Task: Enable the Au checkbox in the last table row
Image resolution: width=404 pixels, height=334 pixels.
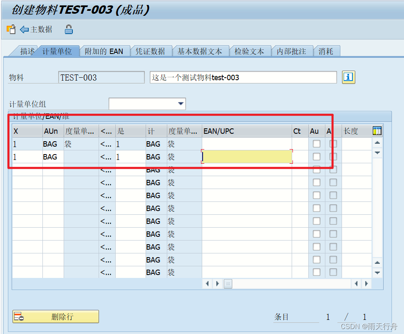Action: (316, 272)
